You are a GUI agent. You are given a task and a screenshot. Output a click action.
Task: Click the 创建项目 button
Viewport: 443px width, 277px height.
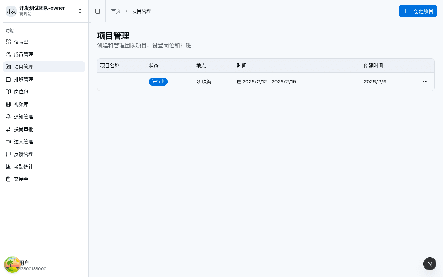418,11
